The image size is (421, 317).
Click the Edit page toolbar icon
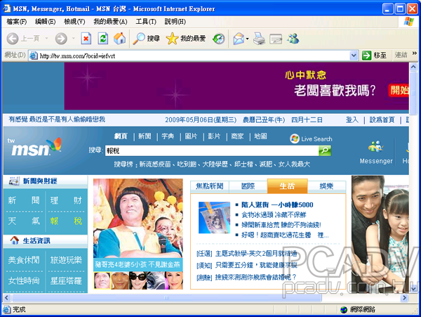click(x=276, y=39)
